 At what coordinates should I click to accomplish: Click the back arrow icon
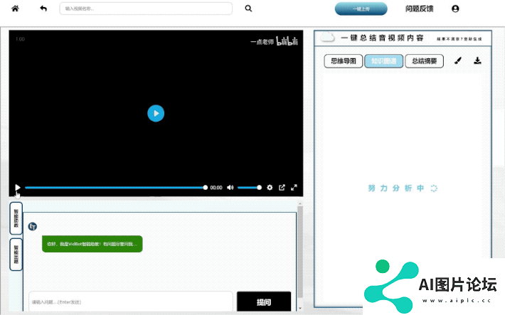point(43,9)
